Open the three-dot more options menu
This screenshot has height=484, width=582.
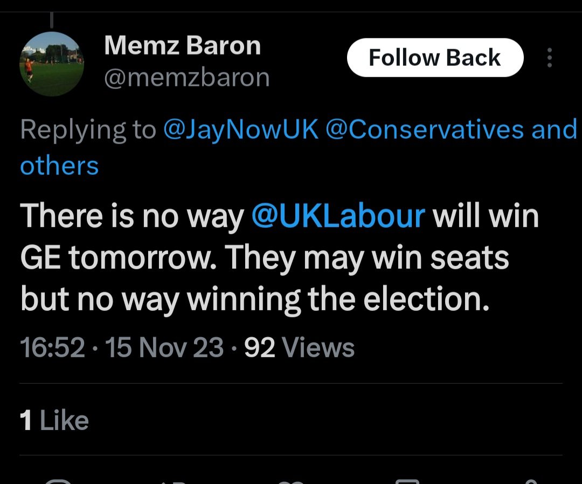pos(549,58)
